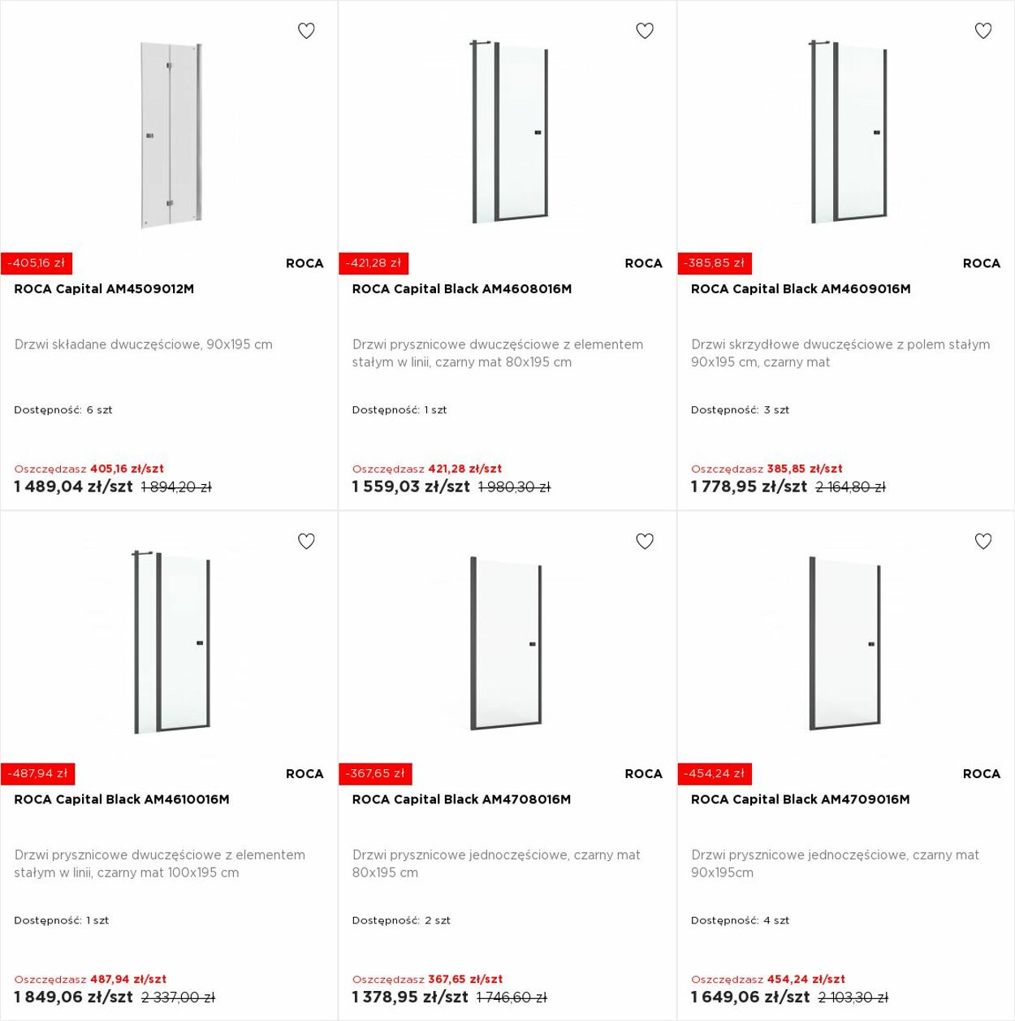
Task: Open ROCA Capital Black AM4608016M title link
Action: click(462, 288)
